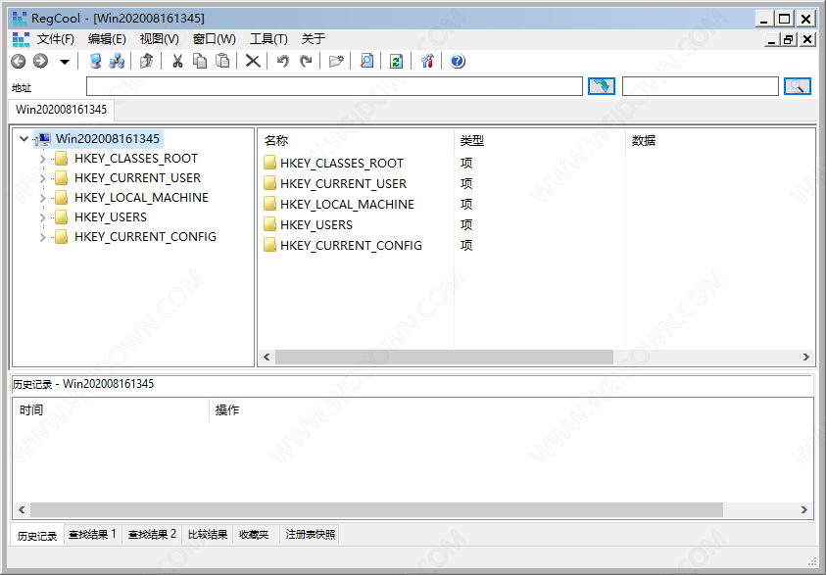Click the green Refresh icon

pyautogui.click(x=396, y=62)
